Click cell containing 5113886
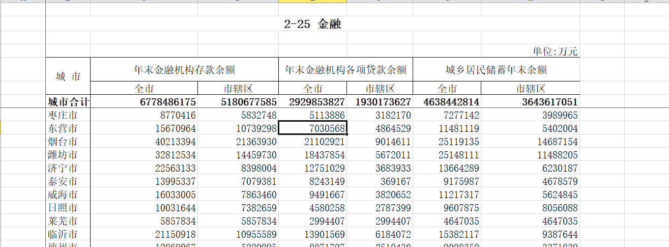The height and width of the screenshot is (247, 669). pyautogui.click(x=313, y=116)
